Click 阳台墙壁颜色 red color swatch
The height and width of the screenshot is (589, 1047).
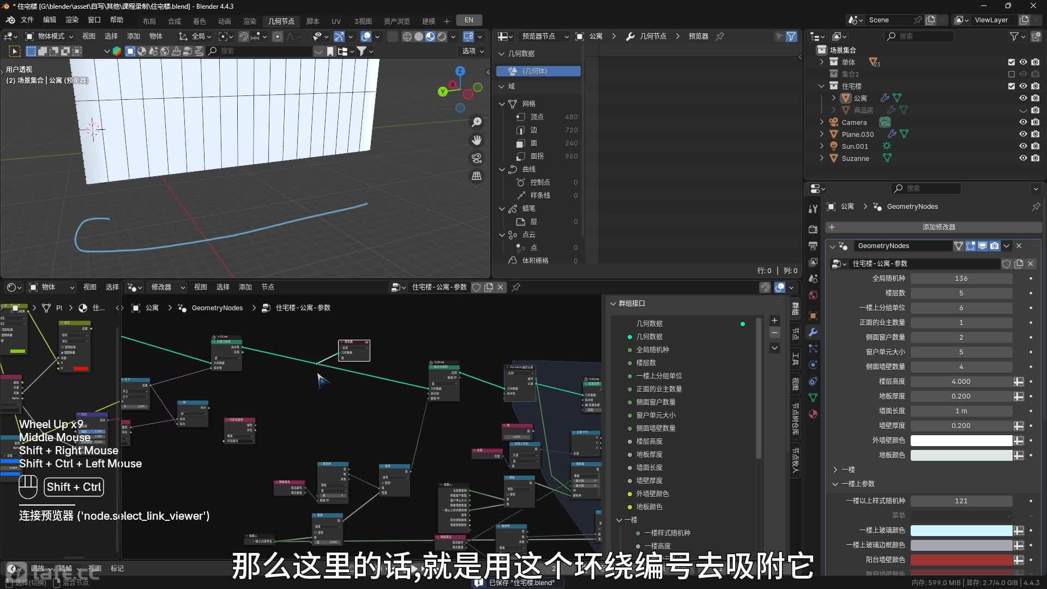coord(961,560)
